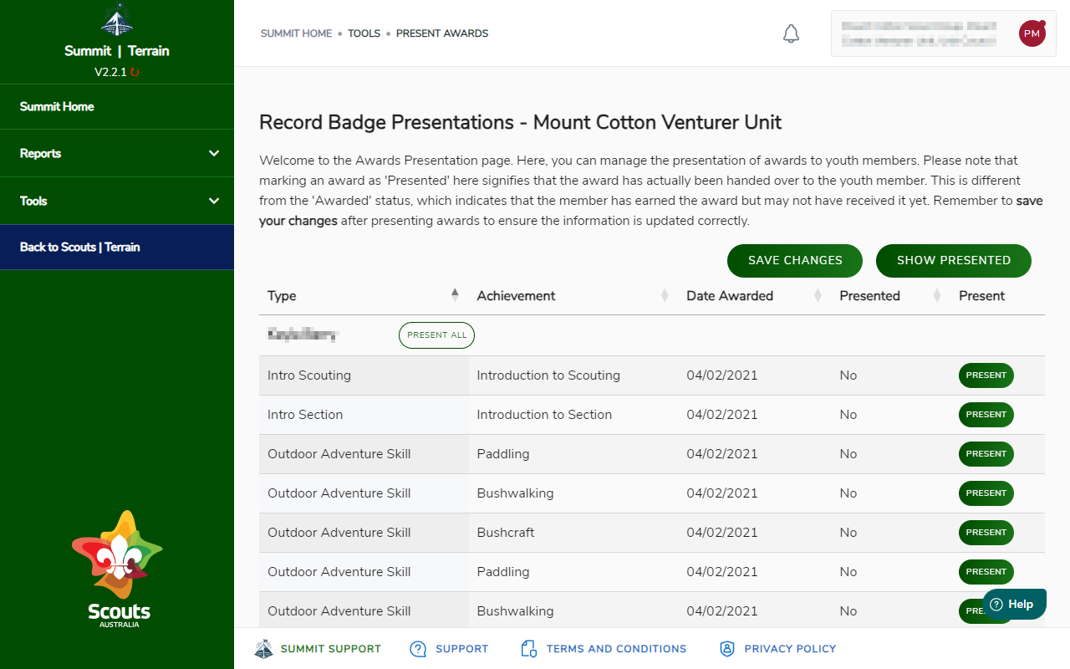1070x669 pixels.
Task: Click the Privacy Policy shield icon
Action: [x=727, y=649]
